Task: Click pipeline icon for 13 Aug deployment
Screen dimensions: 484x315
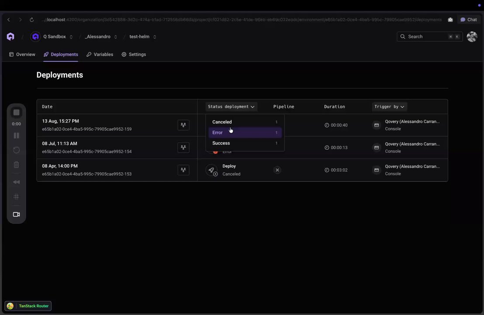Action: coord(183,125)
